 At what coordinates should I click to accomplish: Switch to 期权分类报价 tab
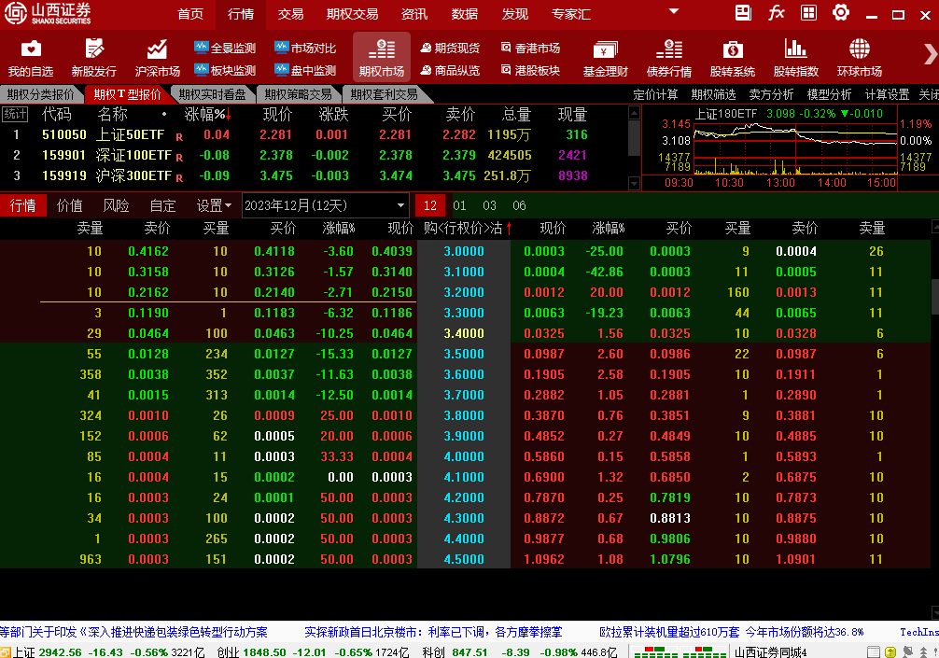tap(41, 94)
